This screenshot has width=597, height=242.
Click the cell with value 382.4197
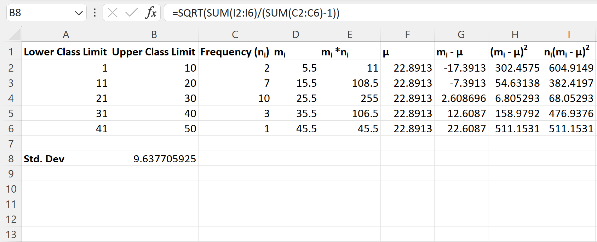(x=569, y=83)
